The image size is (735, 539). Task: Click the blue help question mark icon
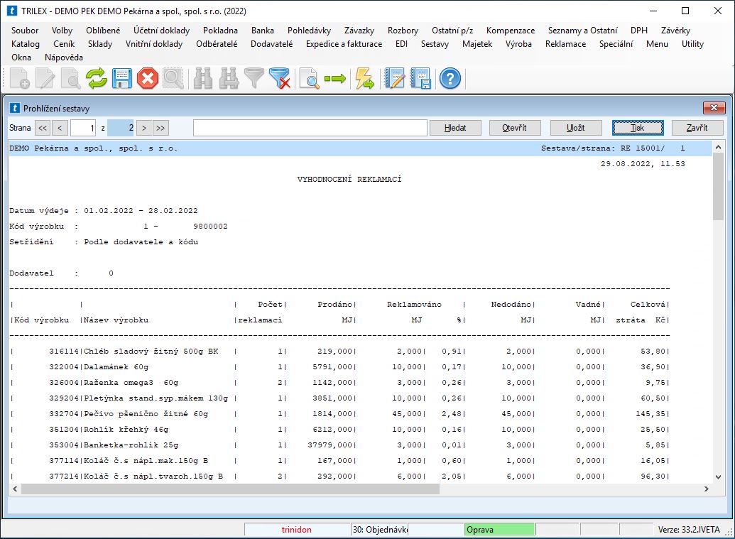pyautogui.click(x=450, y=78)
